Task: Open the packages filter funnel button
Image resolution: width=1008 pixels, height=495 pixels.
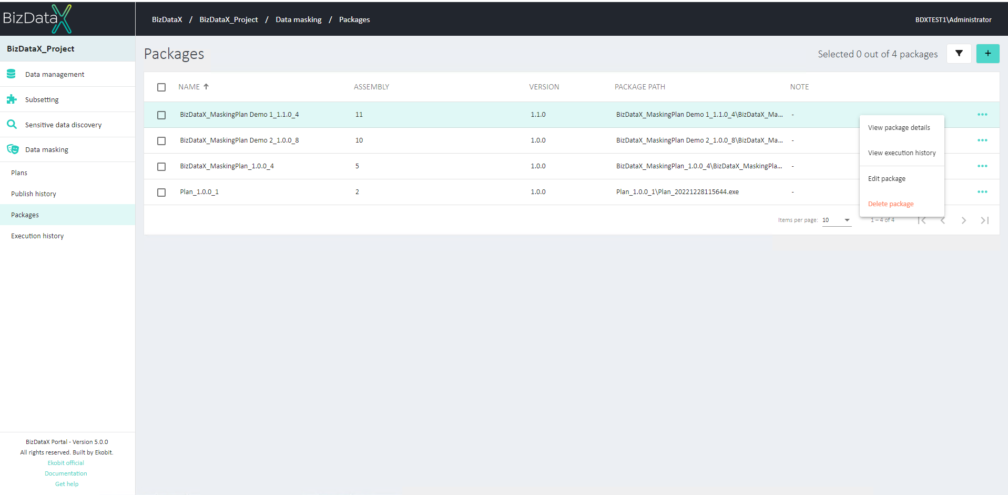Action: pyautogui.click(x=959, y=54)
